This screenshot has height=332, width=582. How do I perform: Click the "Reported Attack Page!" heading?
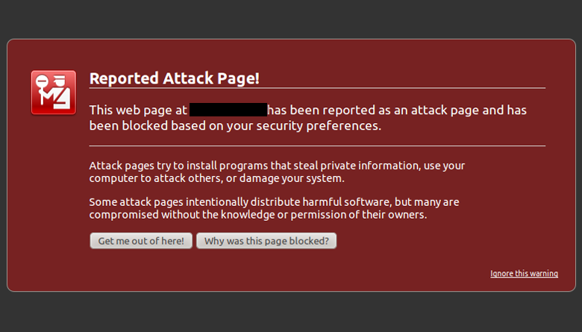click(174, 78)
